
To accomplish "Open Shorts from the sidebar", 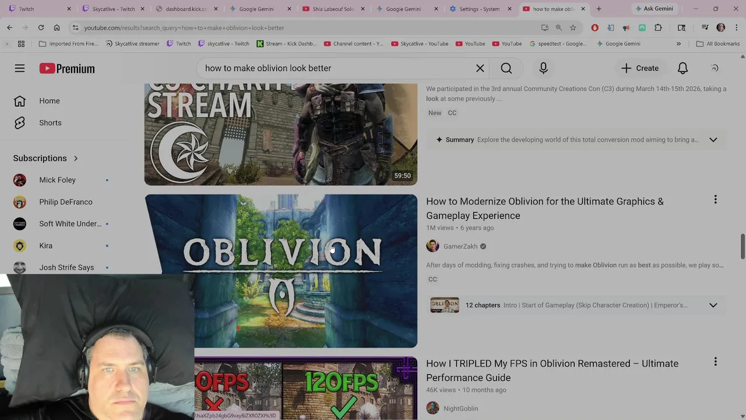I will 50,123.
